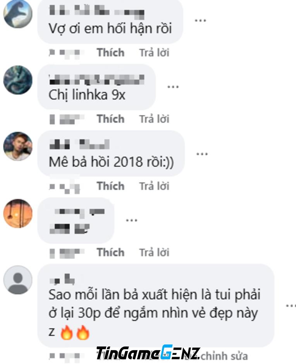Click Trả lời under 'Vợ ơi em hối hận rồi'
The image size is (296, 364).
coord(154,52)
